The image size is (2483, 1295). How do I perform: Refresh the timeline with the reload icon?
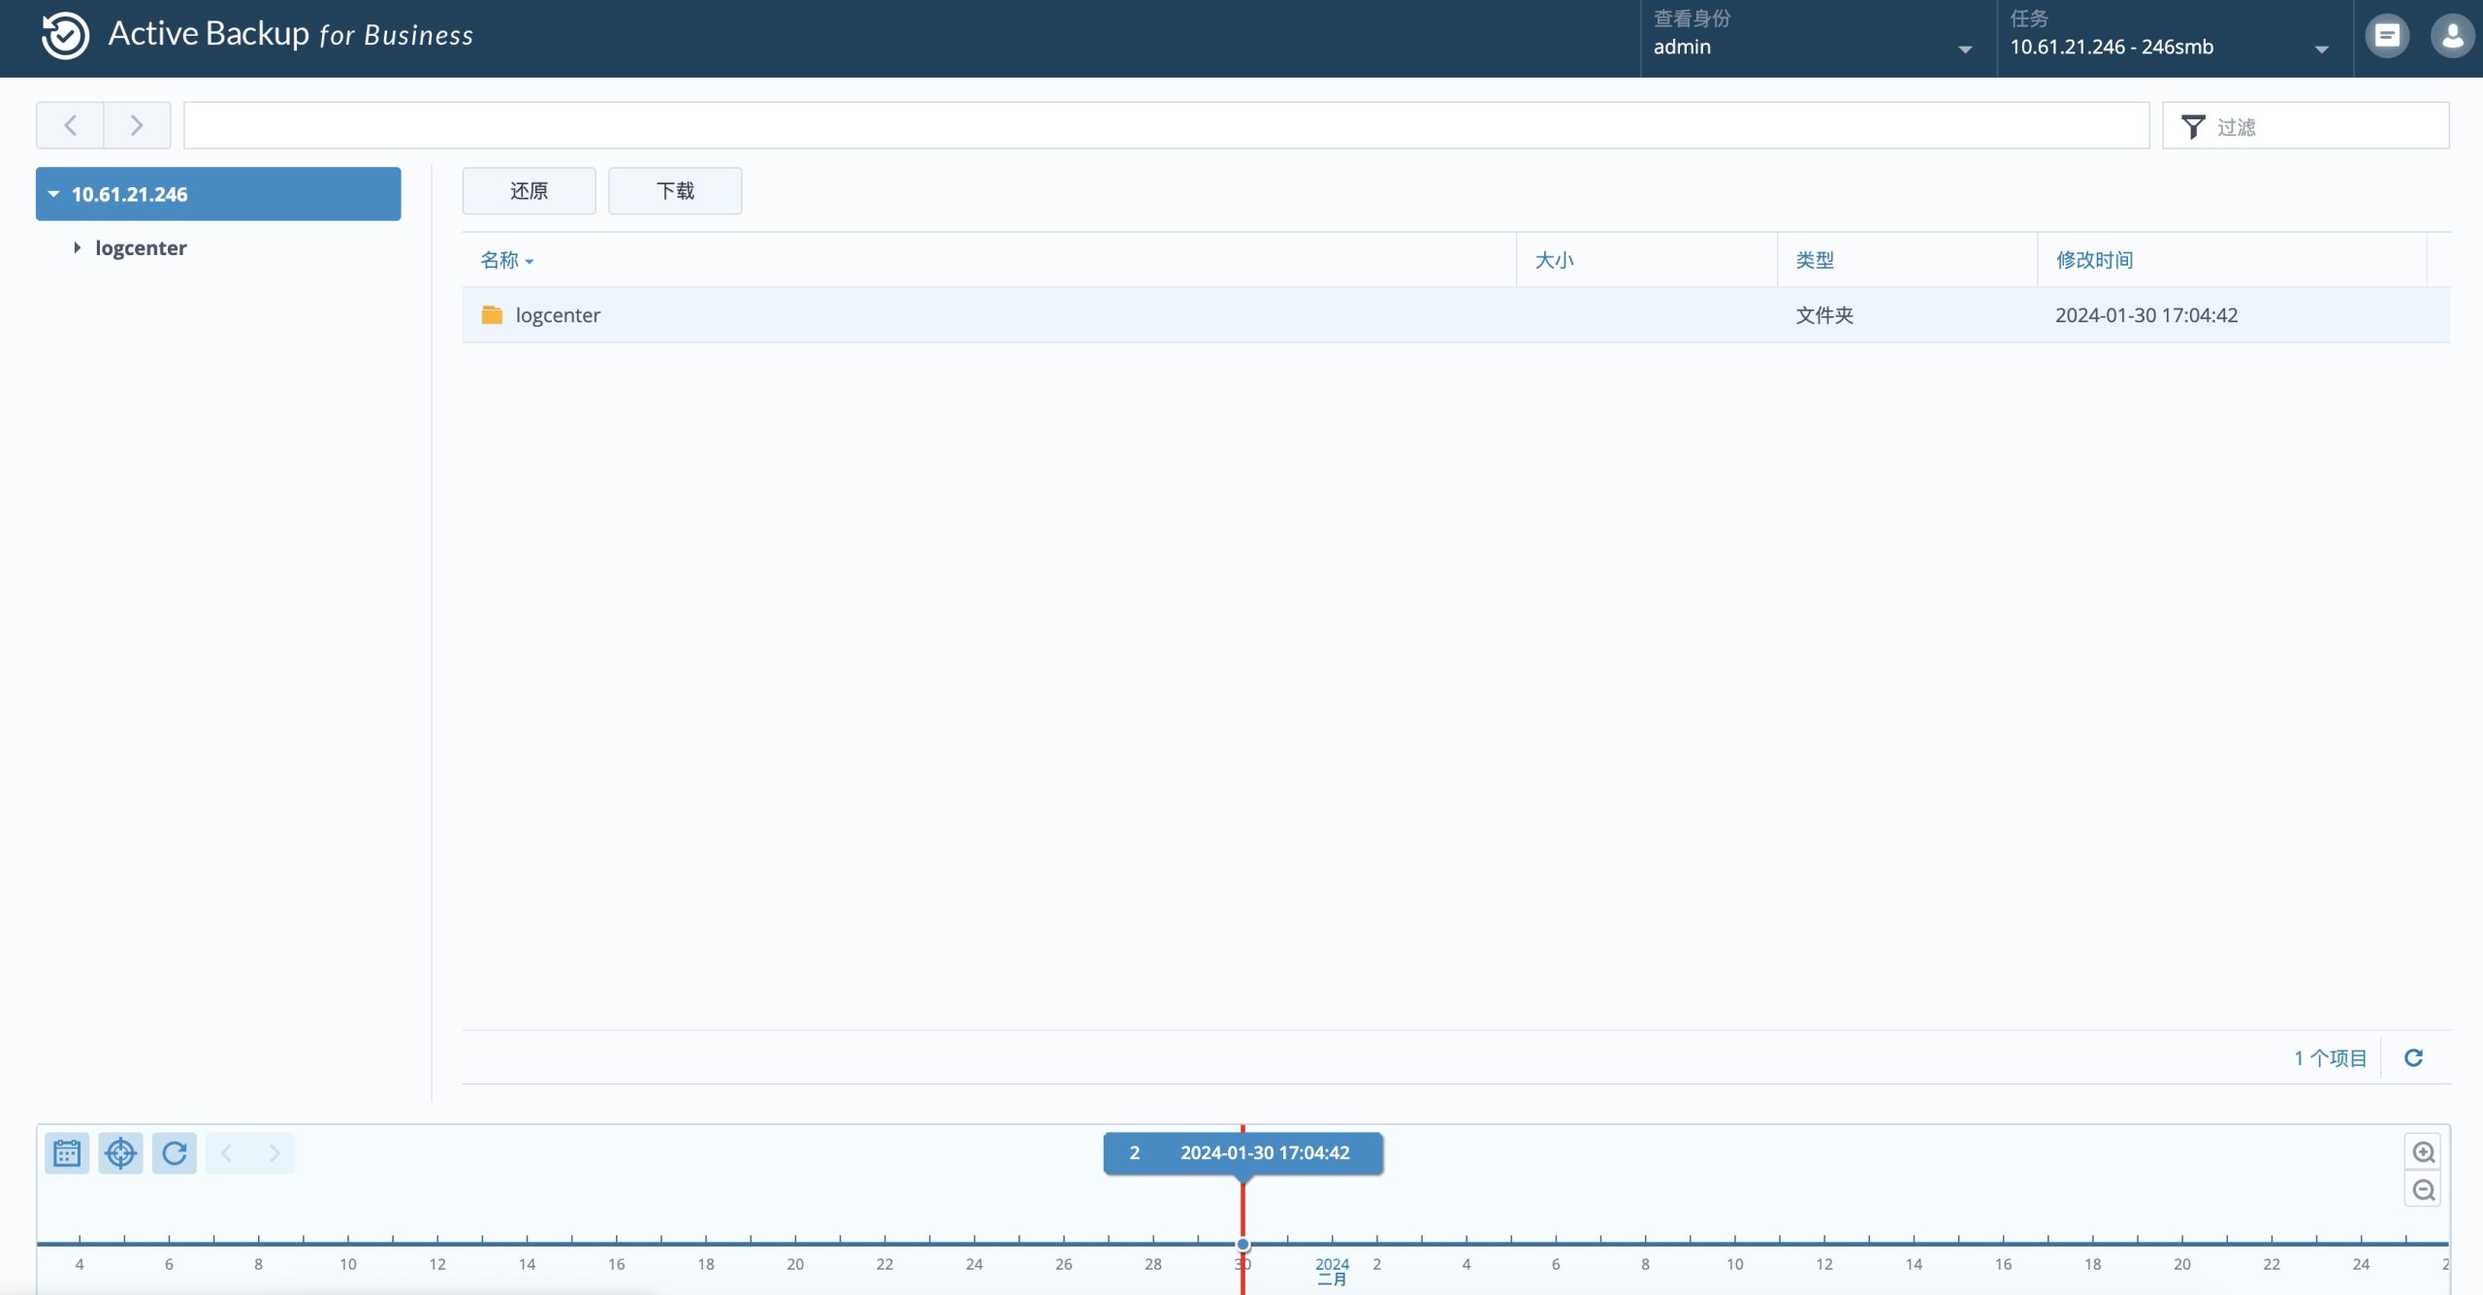[x=175, y=1153]
